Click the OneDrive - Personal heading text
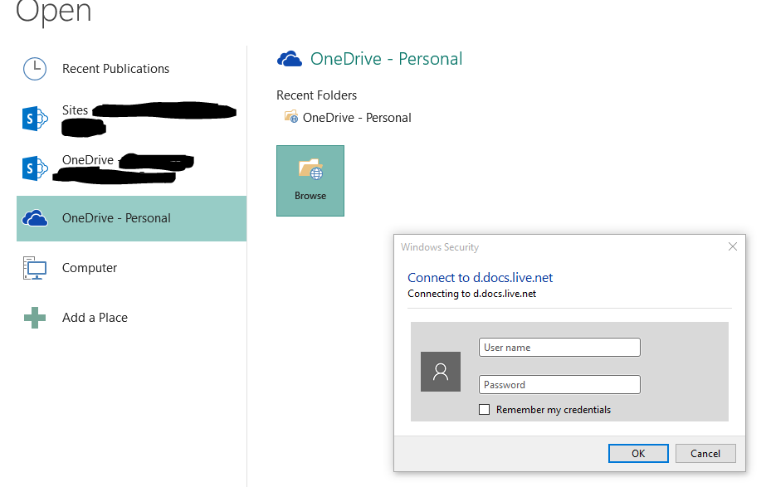The height and width of the screenshot is (487, 766). [386, 59]
